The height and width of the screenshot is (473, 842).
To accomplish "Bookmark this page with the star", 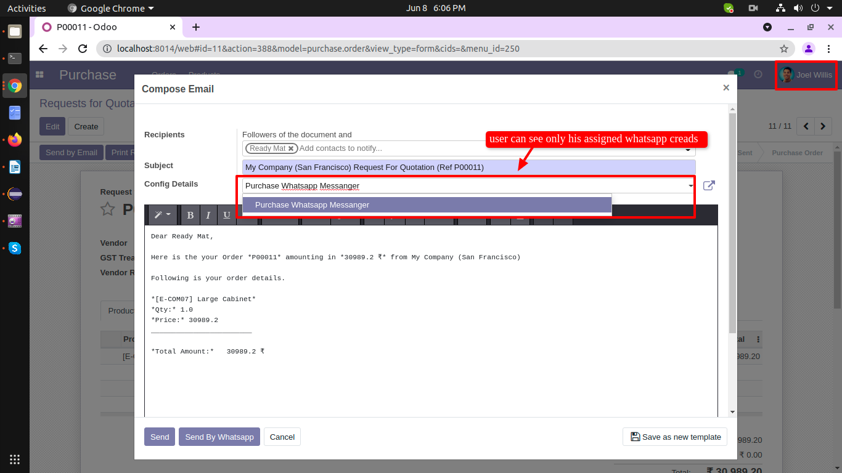I will point(784,49).
